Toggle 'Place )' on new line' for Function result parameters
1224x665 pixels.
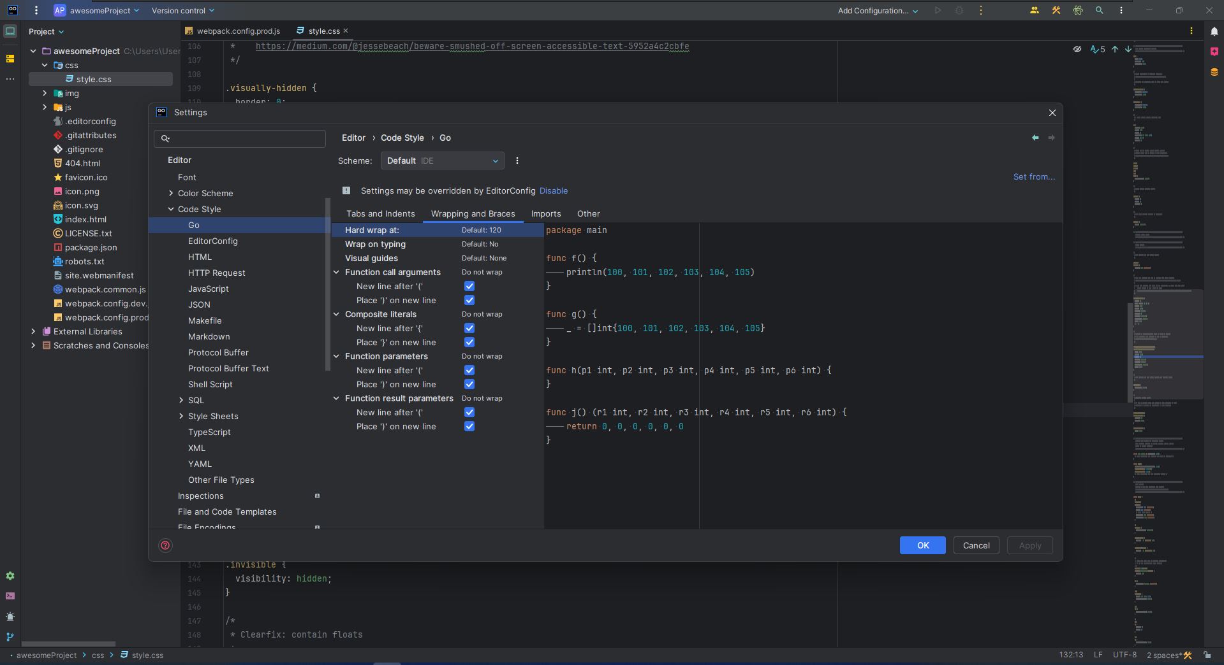pyautogui.click(x=469, y=426)
